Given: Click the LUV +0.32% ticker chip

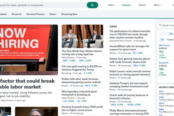Looking at the screenshot, I should (68, 101).
